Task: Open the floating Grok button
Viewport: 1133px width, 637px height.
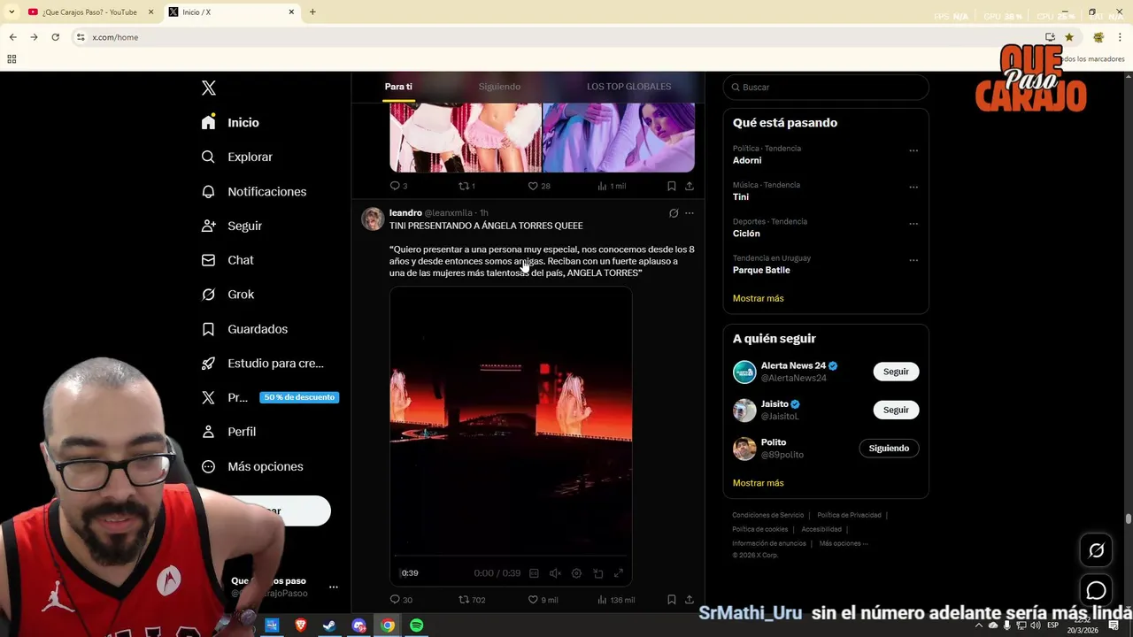Action: (x=1096, y=550)
